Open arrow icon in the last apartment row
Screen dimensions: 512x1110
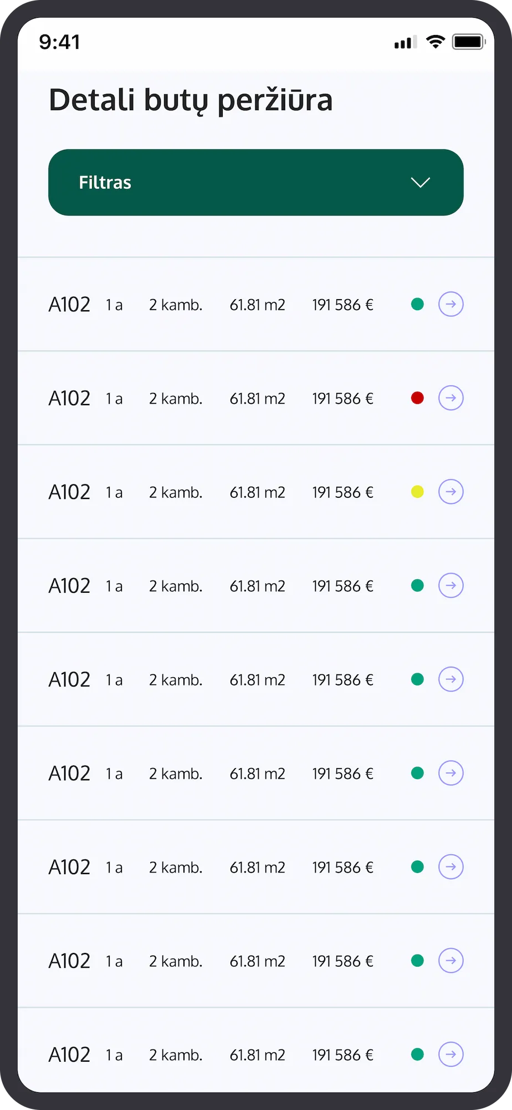pyautogui.click(x=450, y=1054)
